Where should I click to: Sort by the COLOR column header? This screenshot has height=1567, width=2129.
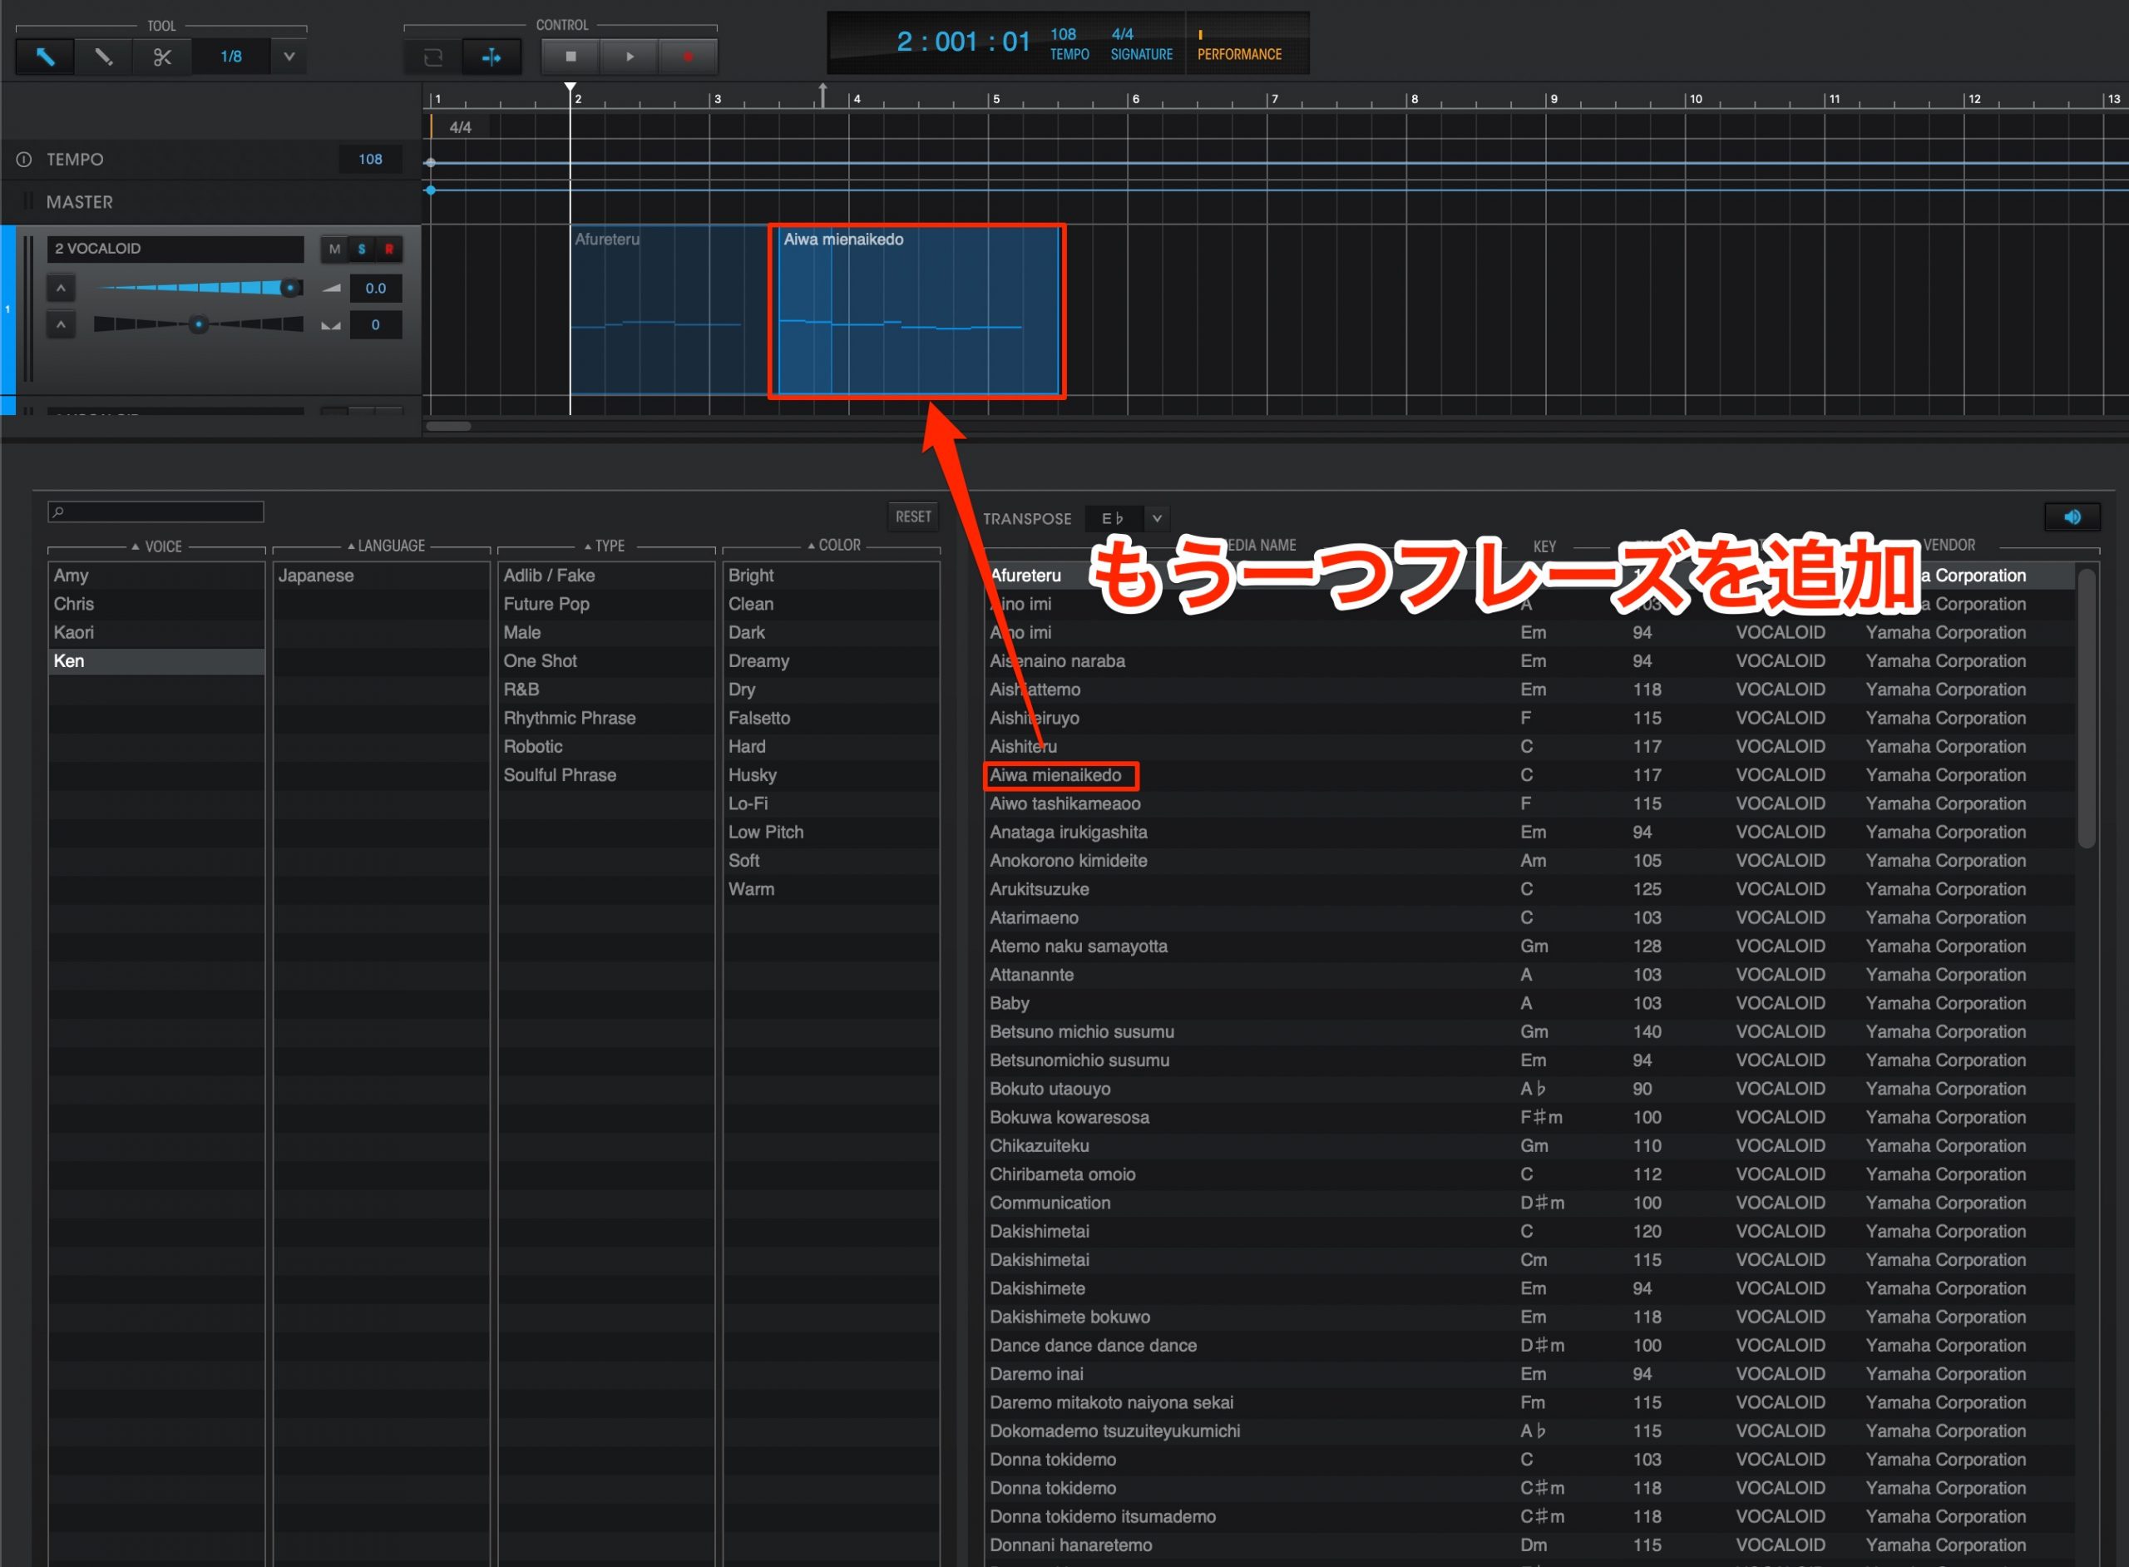coord(834,545)
